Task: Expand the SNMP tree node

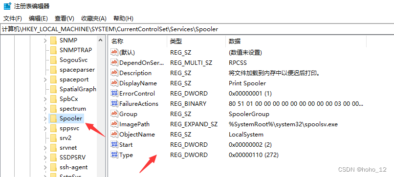Action: pos(45,40)
